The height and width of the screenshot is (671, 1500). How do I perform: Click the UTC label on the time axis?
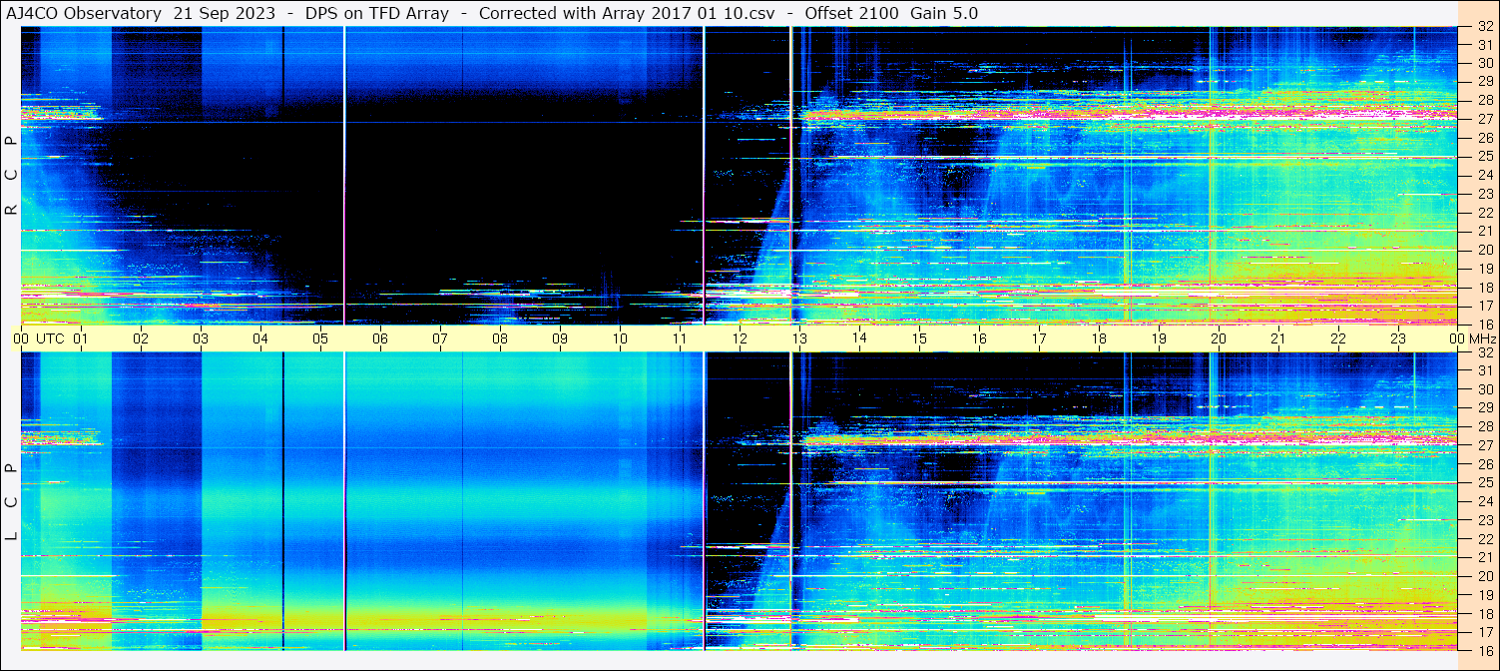50,338
